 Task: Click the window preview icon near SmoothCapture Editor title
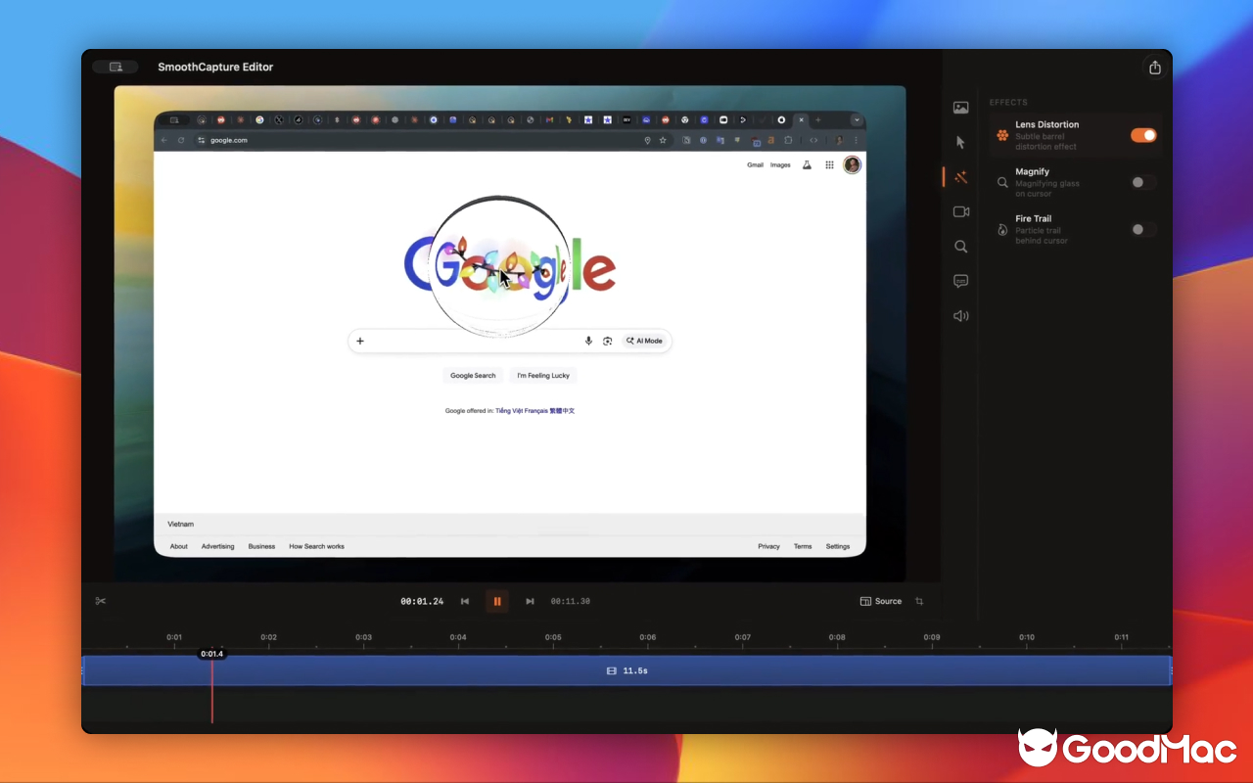click(x=115, y=67)
